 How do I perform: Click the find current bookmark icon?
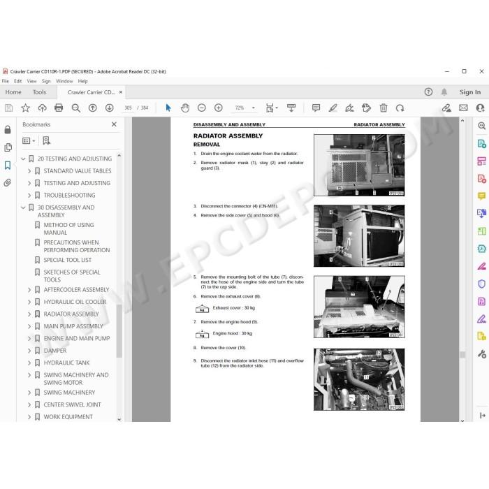(47, 141)
